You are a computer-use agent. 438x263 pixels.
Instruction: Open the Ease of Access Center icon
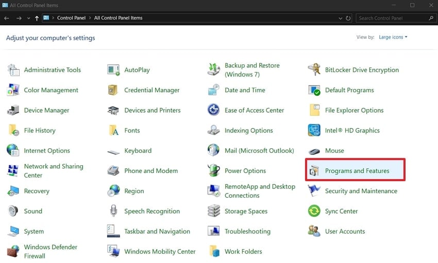(214, 110)
